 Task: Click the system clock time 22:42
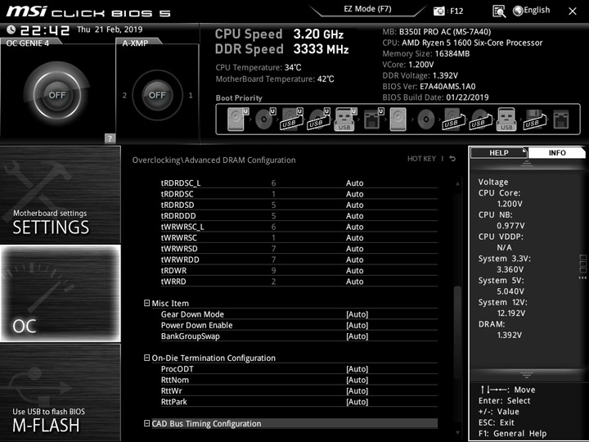[x=45, y=30]
